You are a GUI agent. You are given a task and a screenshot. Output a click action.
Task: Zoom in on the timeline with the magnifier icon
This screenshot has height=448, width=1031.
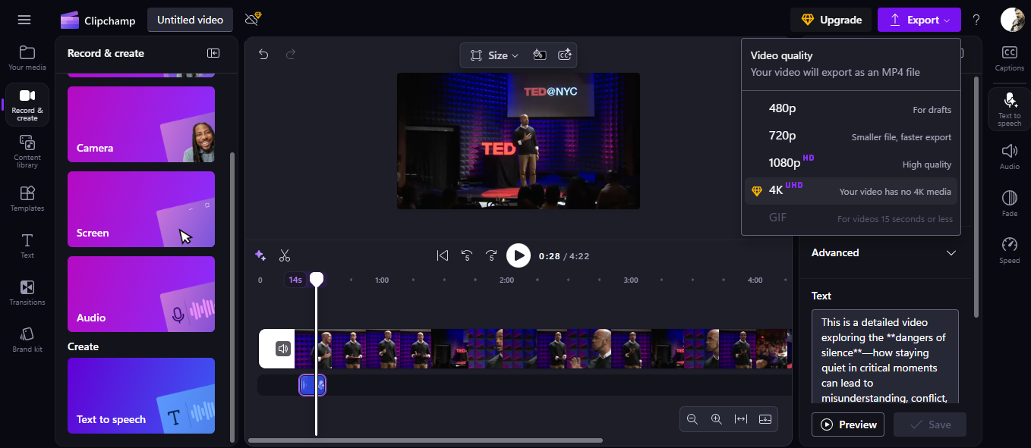tap(717, 418)
